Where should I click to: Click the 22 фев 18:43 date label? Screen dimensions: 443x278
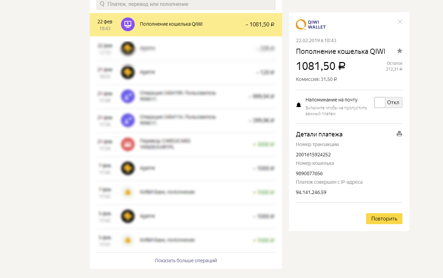(x=105, y=25)
